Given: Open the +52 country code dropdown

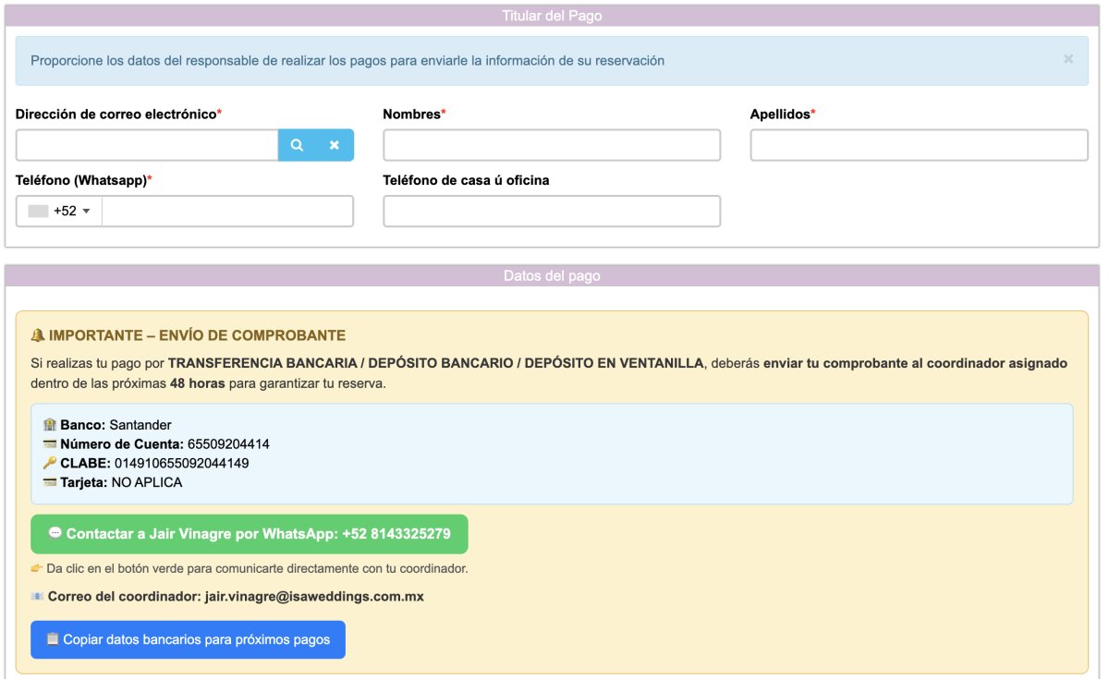Looking at the screenshot, I should click(x=59, y=212).
